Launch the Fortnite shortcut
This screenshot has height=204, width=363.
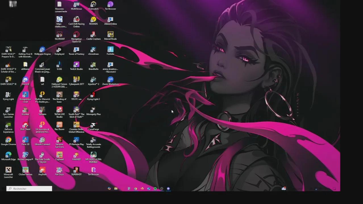coord(110,51)
